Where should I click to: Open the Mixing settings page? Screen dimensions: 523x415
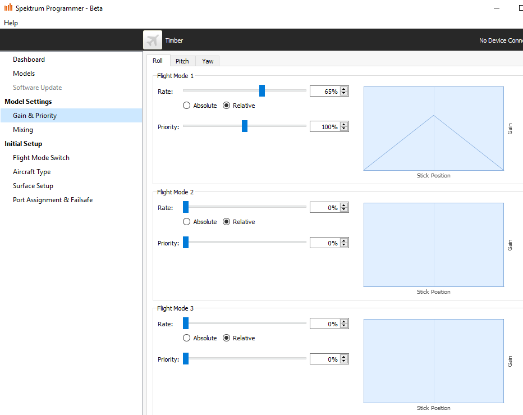click(22, 130)
